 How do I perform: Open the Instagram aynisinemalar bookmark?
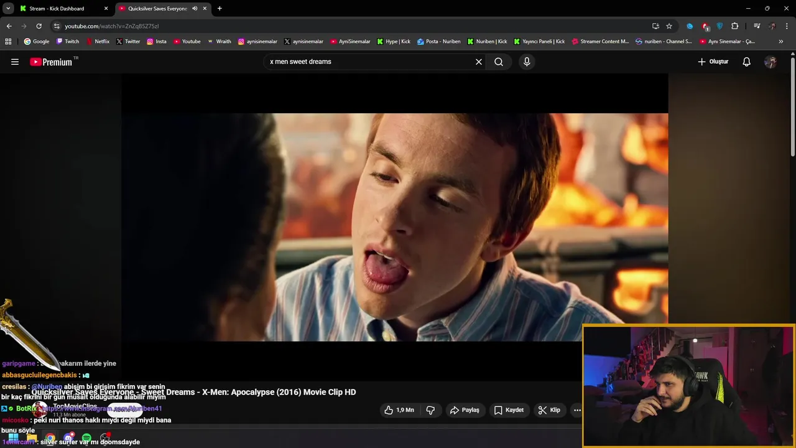pyautogui.click(x=257, y=42)
